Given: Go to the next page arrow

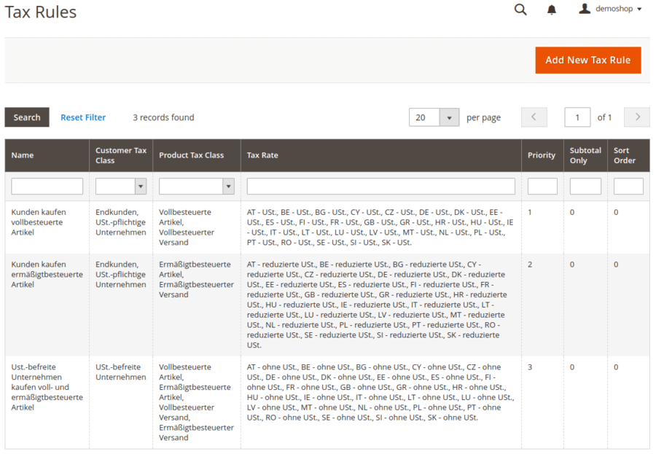Looking at the screenshot, I should (637, 117).
